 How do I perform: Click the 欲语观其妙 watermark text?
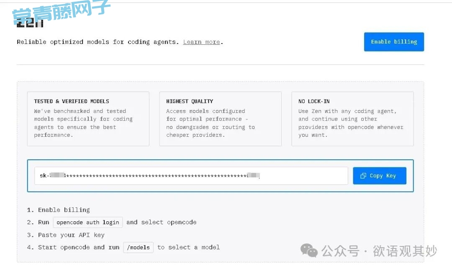click(405, 251)
